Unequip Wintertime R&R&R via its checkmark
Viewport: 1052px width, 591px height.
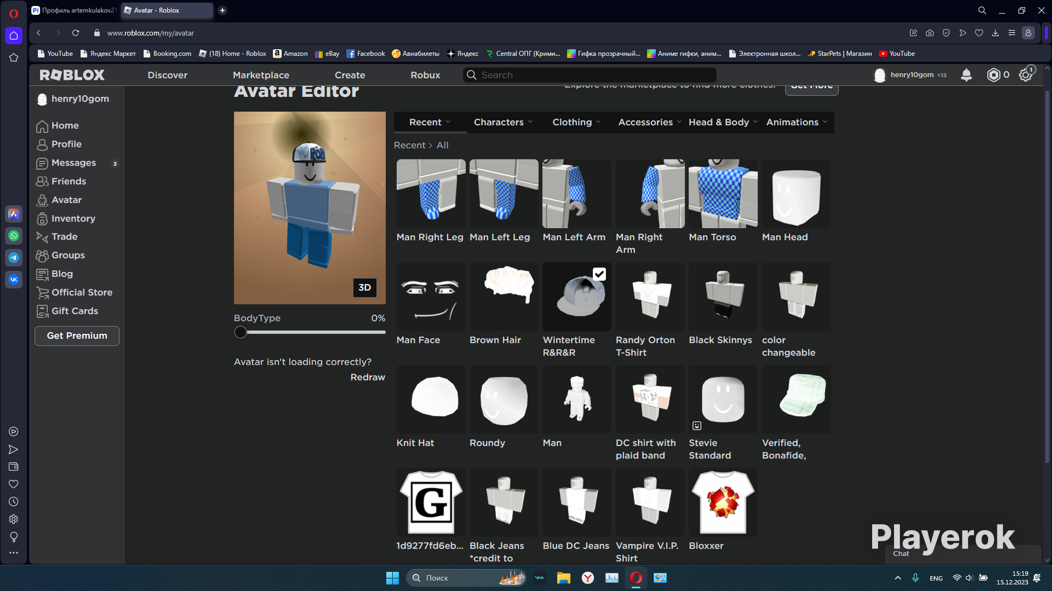point(599,274)
